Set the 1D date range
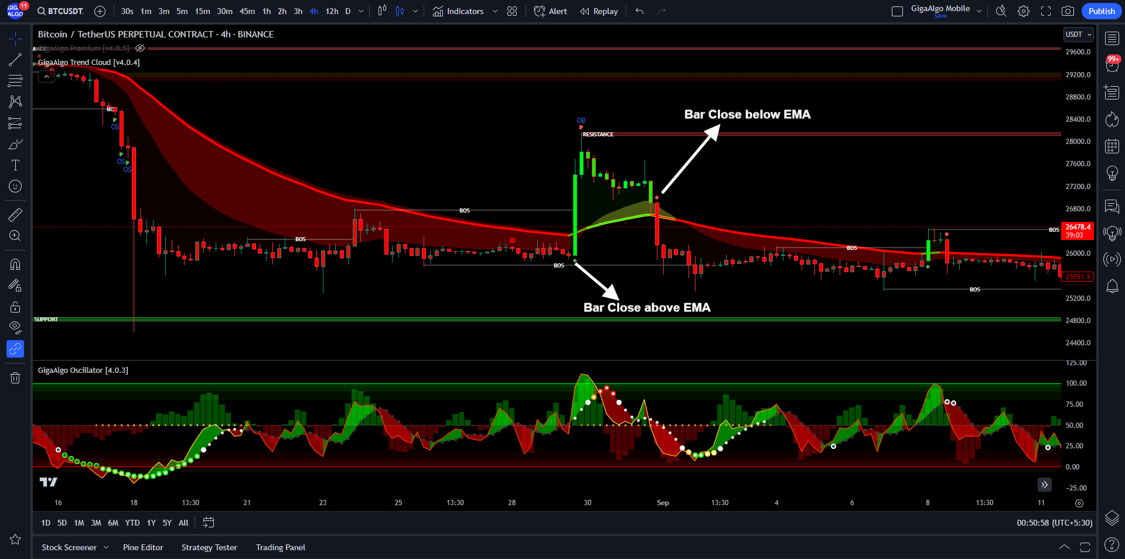Screen dimensions: 1125x559 [46, 523]
